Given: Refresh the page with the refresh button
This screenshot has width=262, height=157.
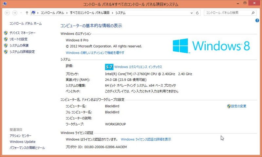Looking at the screenshot, I should coord(197,13).
